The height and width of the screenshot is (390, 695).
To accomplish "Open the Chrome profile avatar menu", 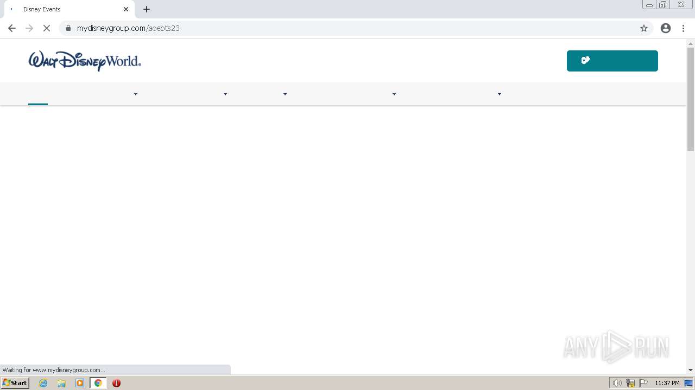I will [x=666, y=28].
